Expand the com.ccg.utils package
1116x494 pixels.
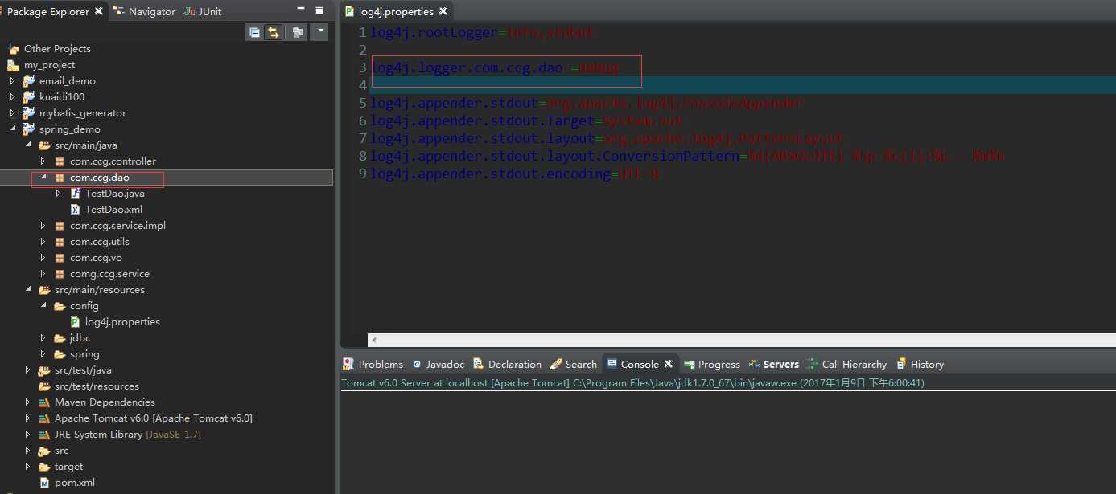point(43,241)
